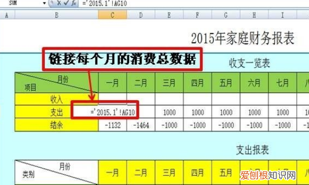Select 结余 value -1000 under 三月

pos(169,125)
